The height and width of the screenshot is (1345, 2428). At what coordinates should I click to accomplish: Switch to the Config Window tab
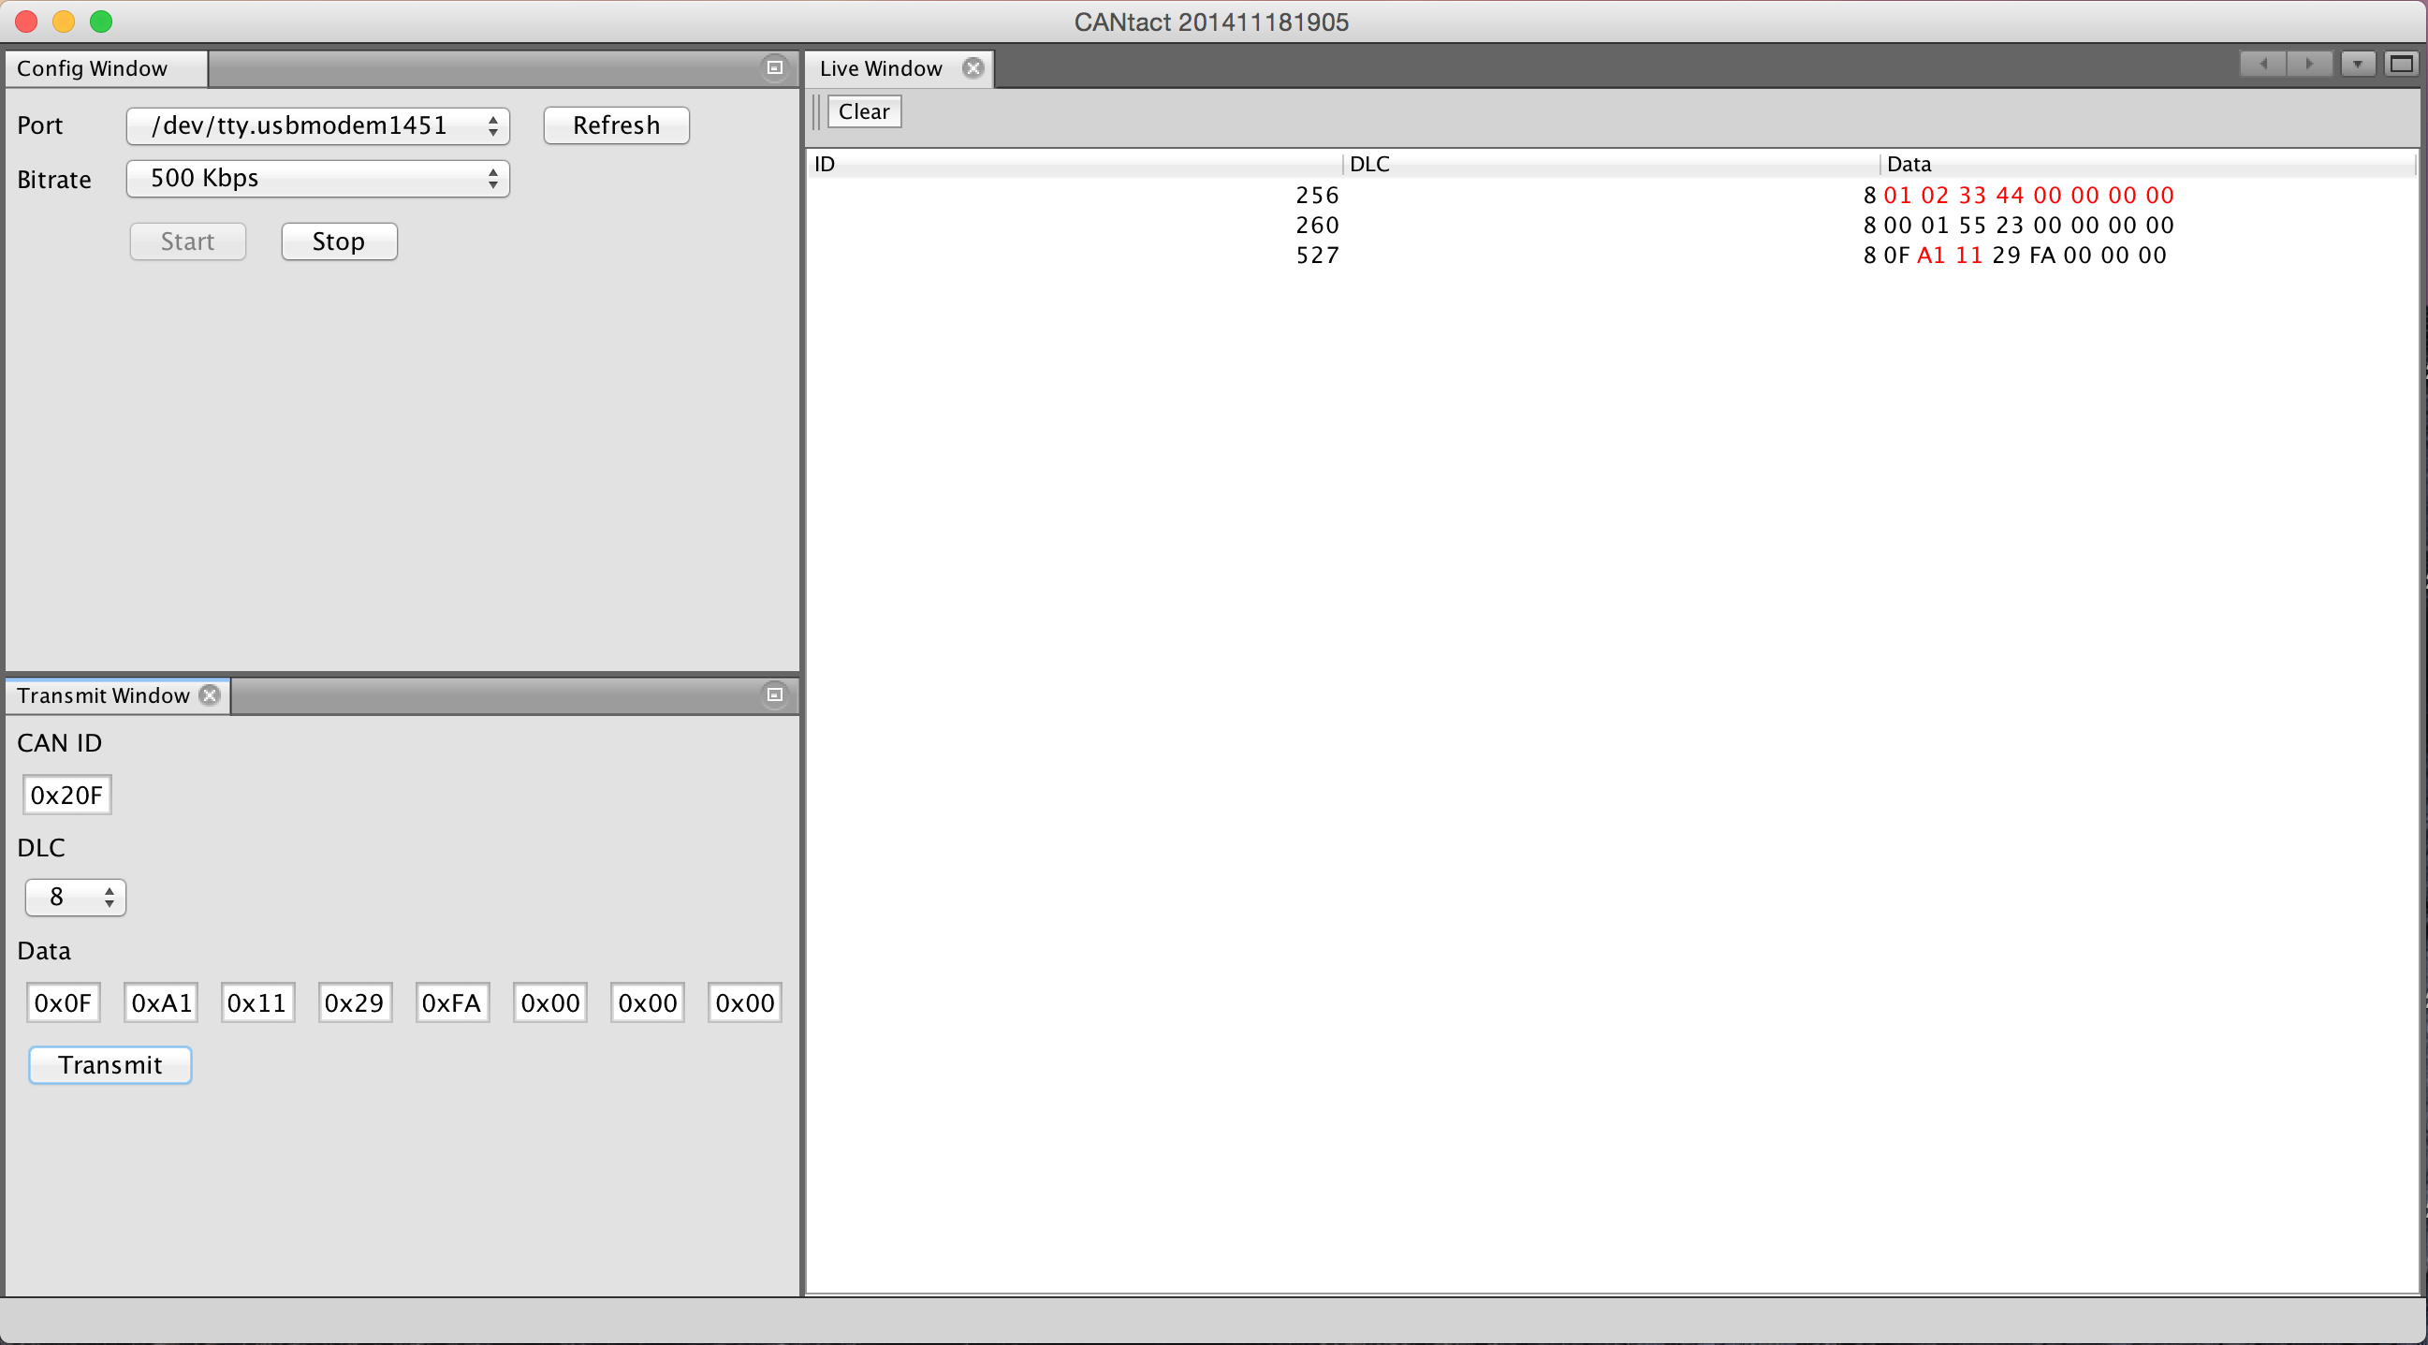(x=93, y=69)
